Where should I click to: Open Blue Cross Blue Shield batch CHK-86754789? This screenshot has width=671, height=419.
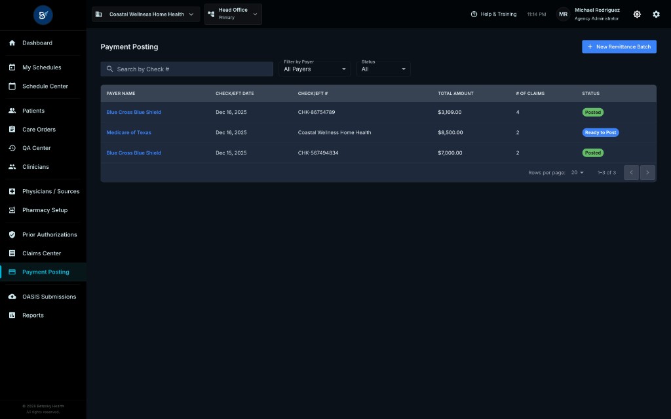(134, 112)
